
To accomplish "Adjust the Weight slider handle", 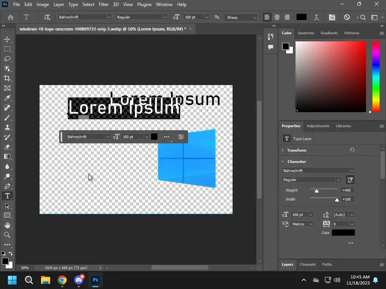I will pos(317,191).
